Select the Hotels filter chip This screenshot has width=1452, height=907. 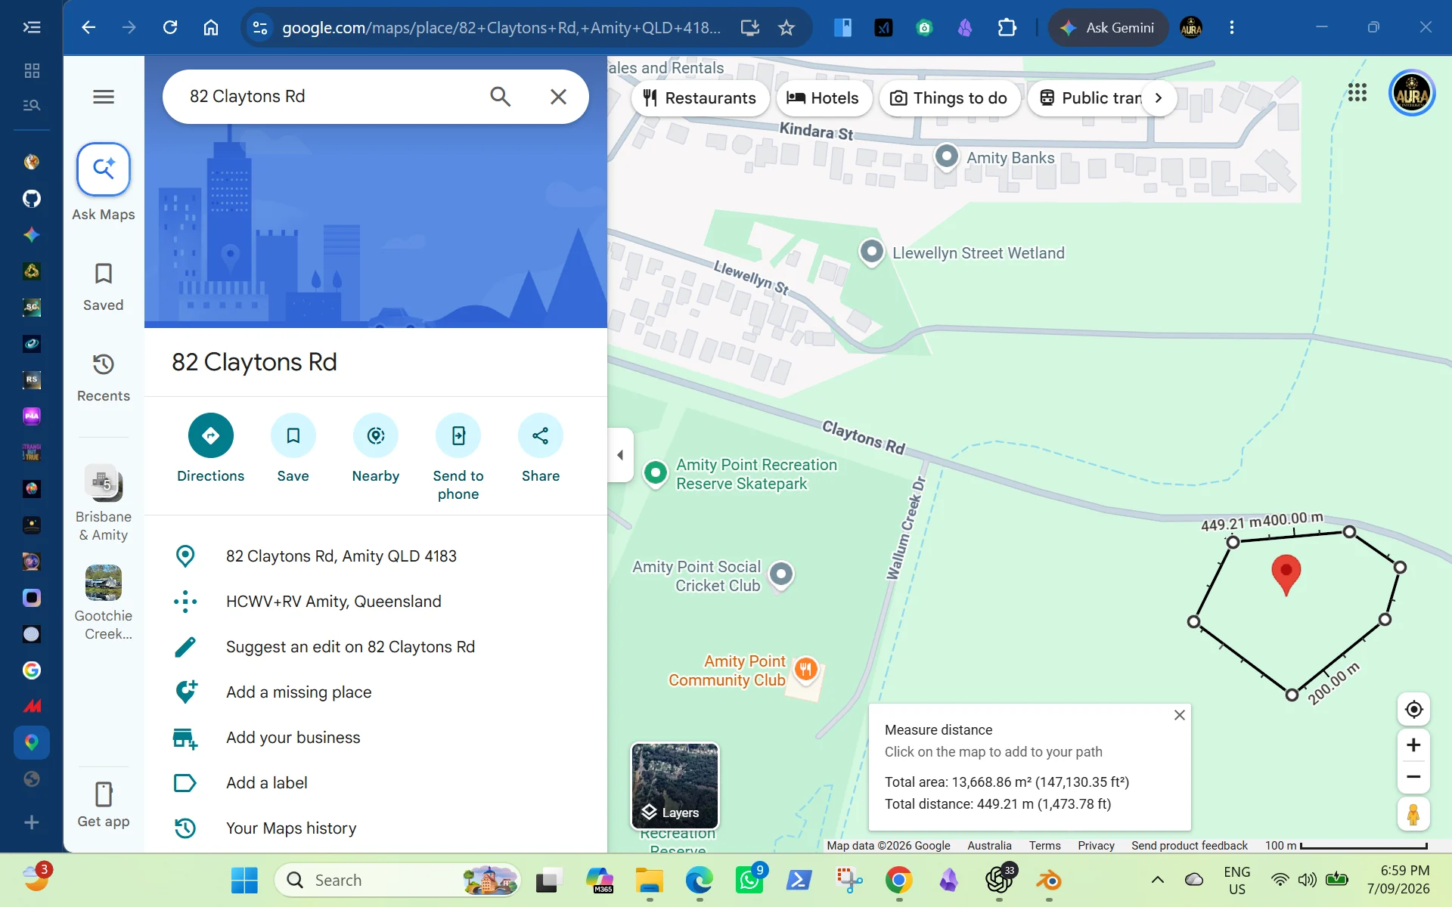[823, 98]
